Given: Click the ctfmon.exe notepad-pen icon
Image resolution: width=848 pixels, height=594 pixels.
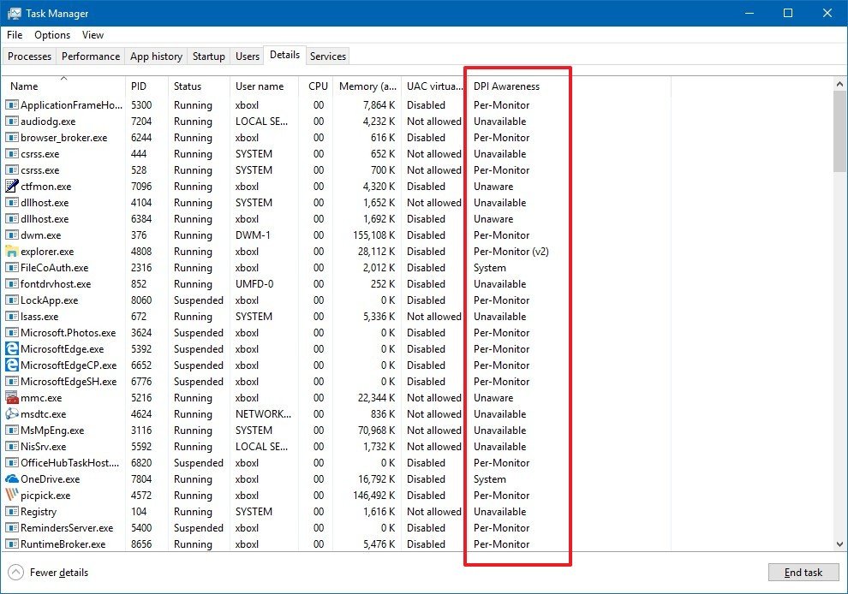Looking at the screenshot, I should point(11,186).
